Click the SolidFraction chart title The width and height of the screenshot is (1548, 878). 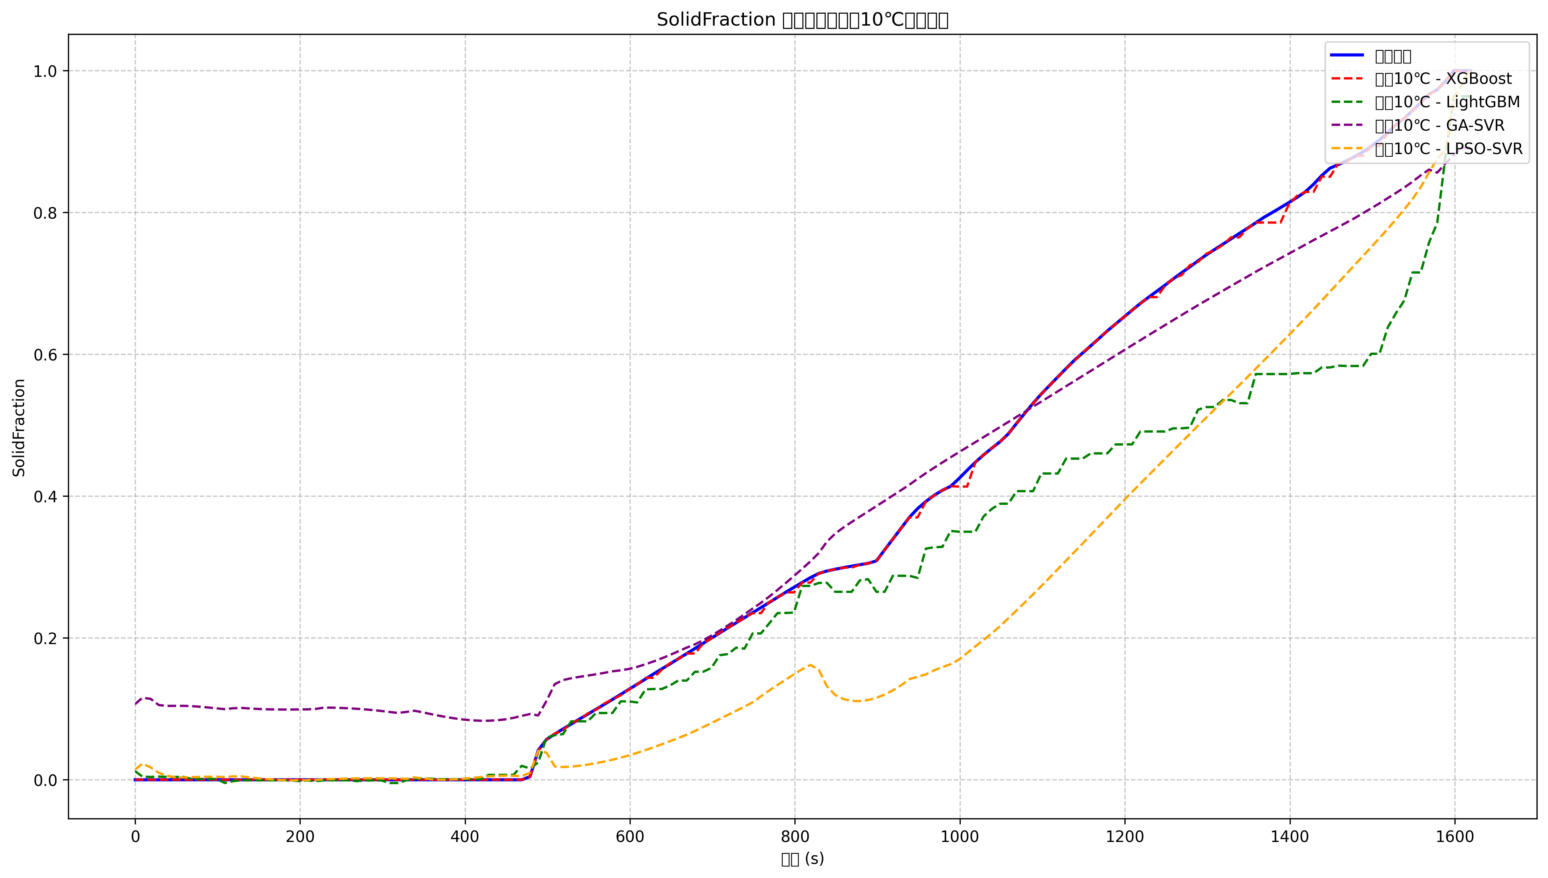(802, 20)
